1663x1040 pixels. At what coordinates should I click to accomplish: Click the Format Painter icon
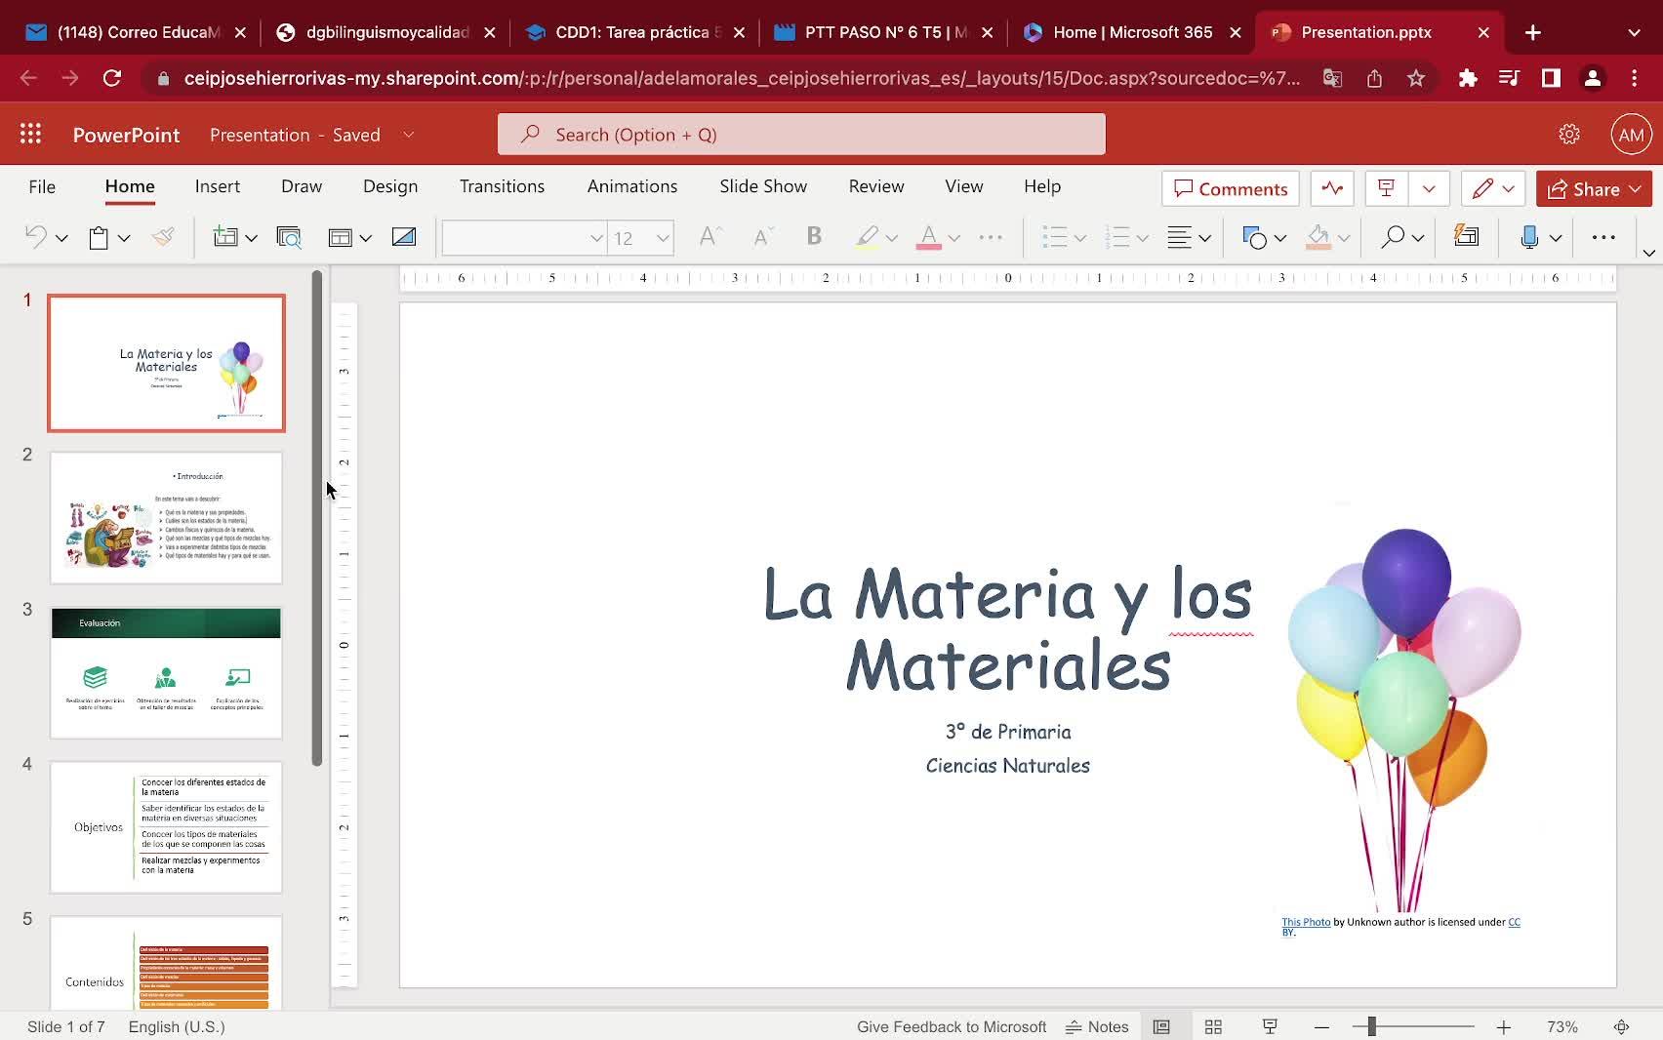[x=163, y=237]
